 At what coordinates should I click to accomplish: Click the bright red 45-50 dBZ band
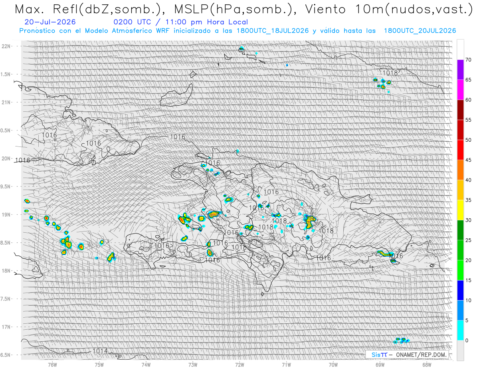(460, 150)
